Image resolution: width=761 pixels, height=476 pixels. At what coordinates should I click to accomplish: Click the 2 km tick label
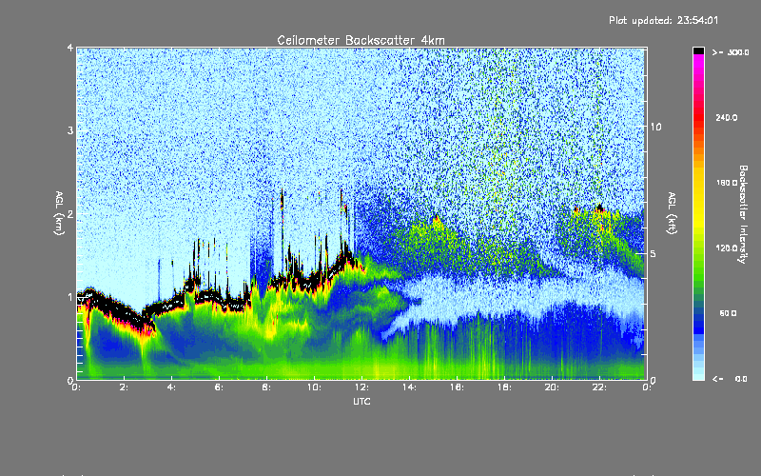[70, 213]
